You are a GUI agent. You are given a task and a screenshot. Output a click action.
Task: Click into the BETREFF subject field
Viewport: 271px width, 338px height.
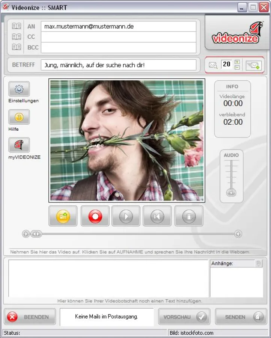[x=118, y=65]
